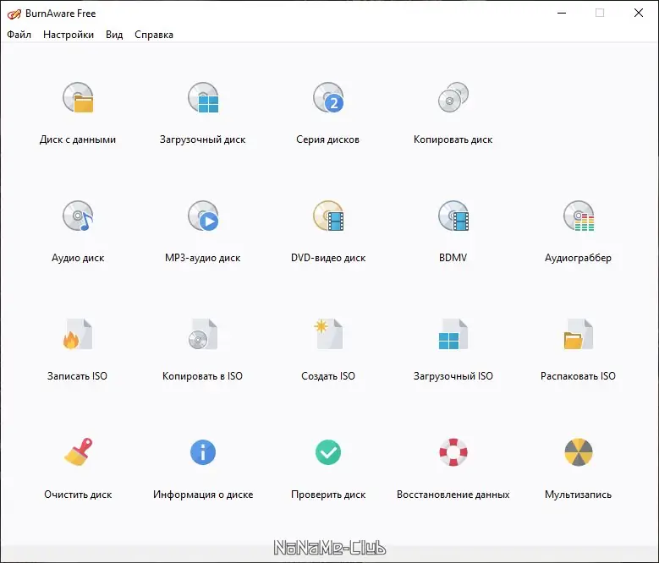Click the Записать ISO label

[77, 375]
